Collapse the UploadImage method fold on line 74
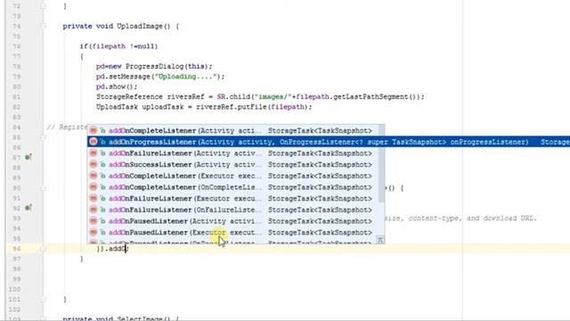 [x=44, y=26]
